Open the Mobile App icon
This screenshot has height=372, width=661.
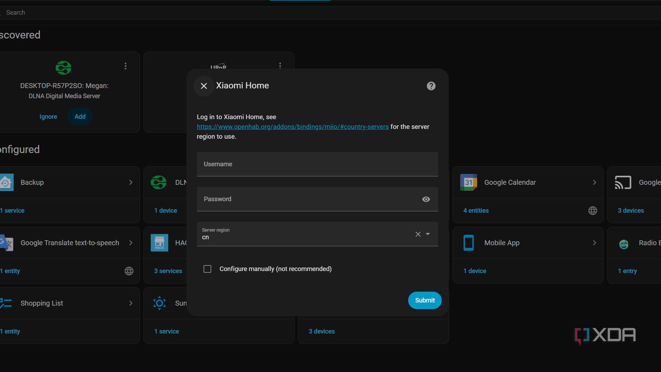pyautogui.click(x=468, y=243)
